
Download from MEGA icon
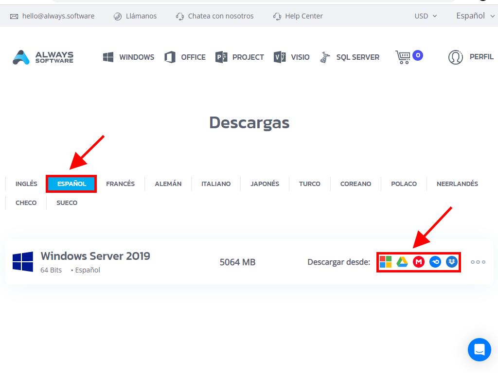[x=419, y=262]
